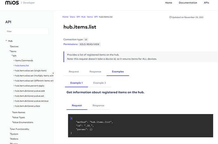The height and width of the screenshot is (144, 218).
Task: Open hub.item.dictionary.clear entry
Action: pos(27,106)
